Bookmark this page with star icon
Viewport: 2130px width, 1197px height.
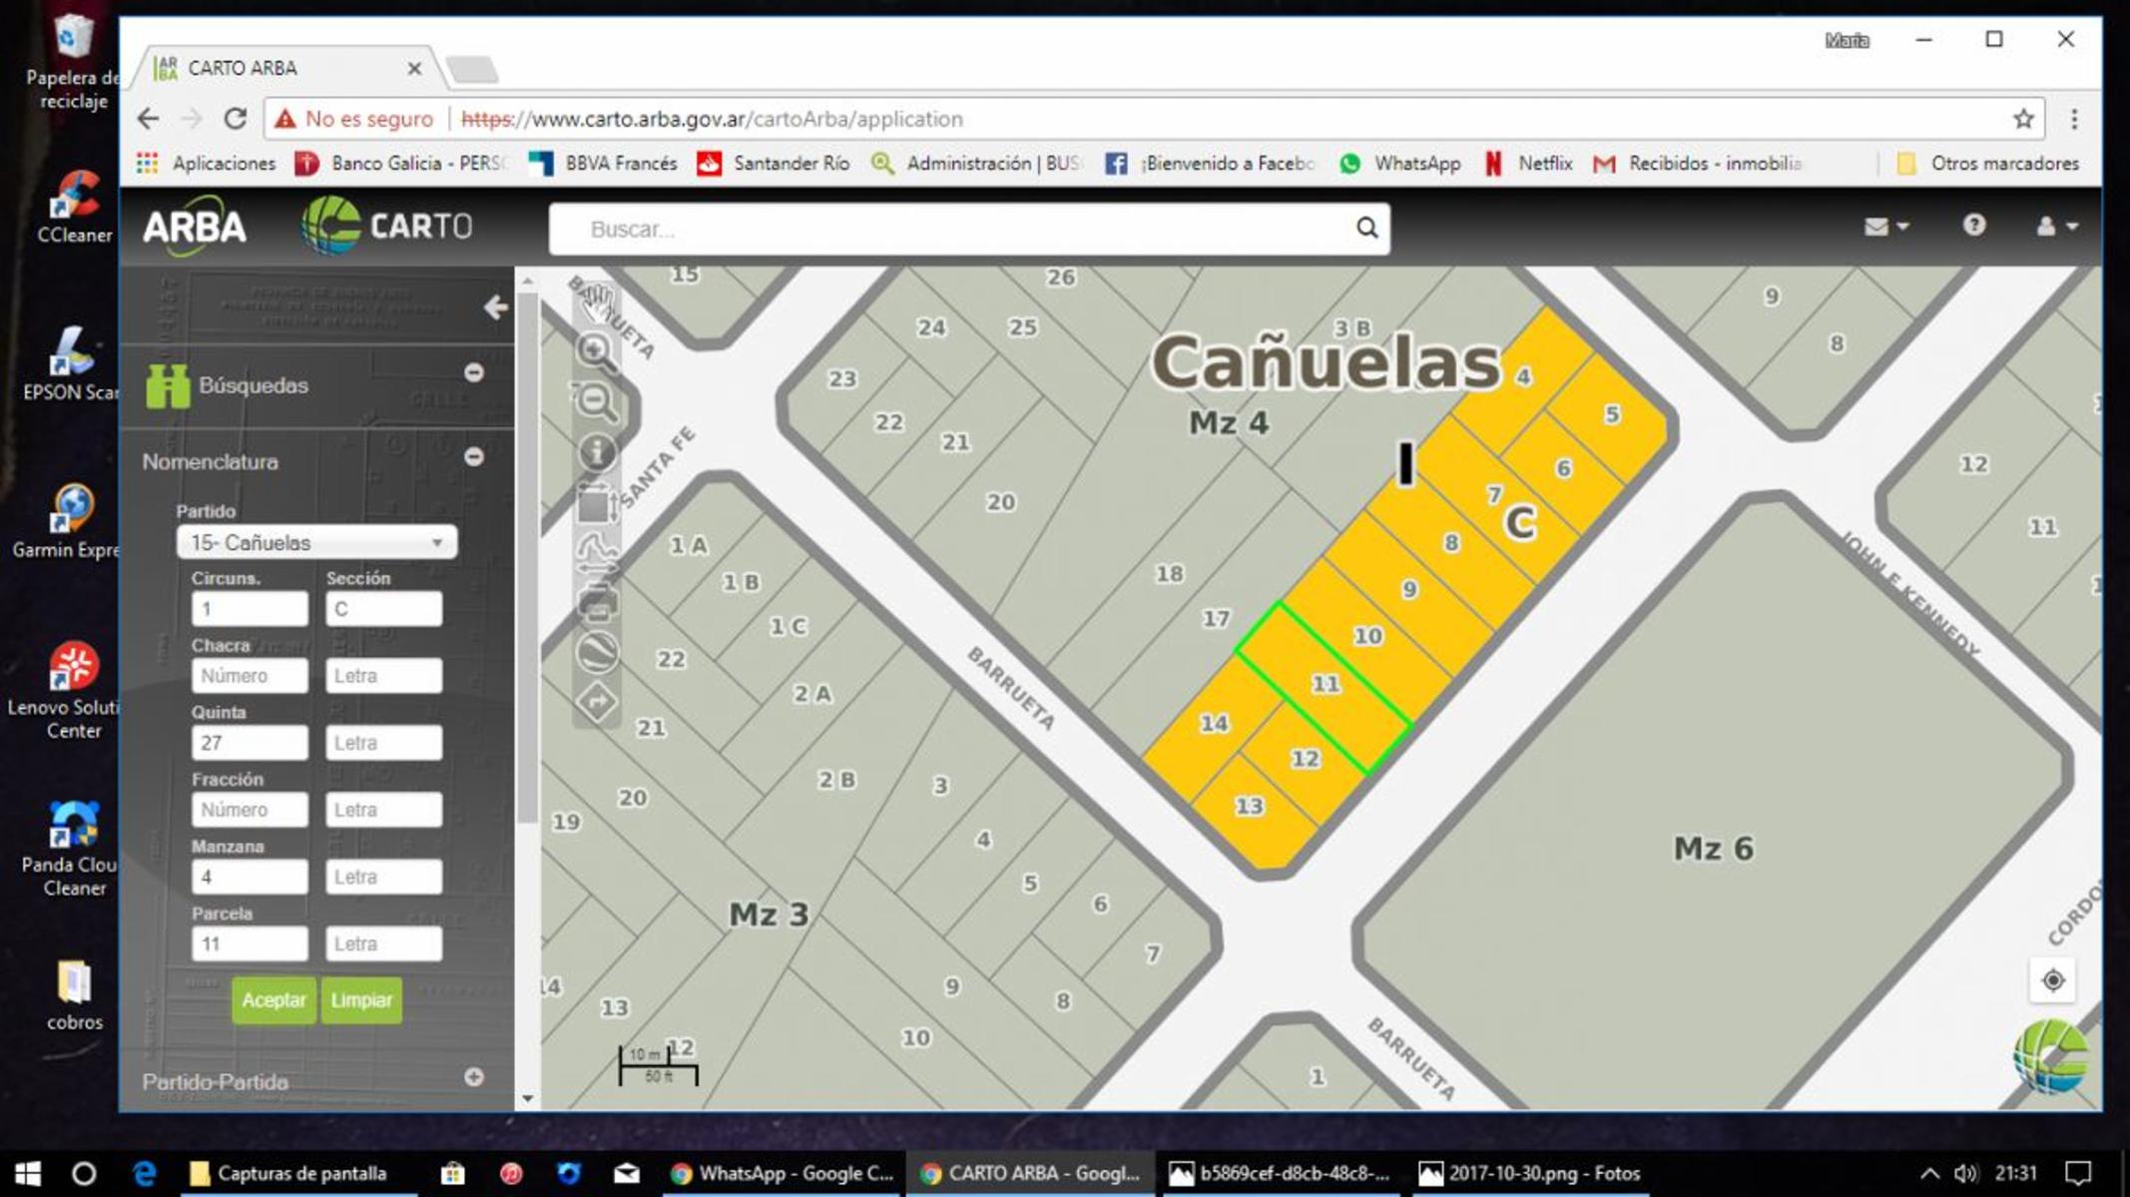pos(2023,119)
